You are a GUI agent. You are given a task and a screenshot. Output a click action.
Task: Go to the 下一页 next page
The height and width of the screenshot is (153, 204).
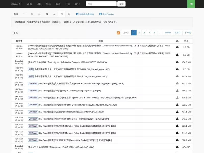point(187,33)
